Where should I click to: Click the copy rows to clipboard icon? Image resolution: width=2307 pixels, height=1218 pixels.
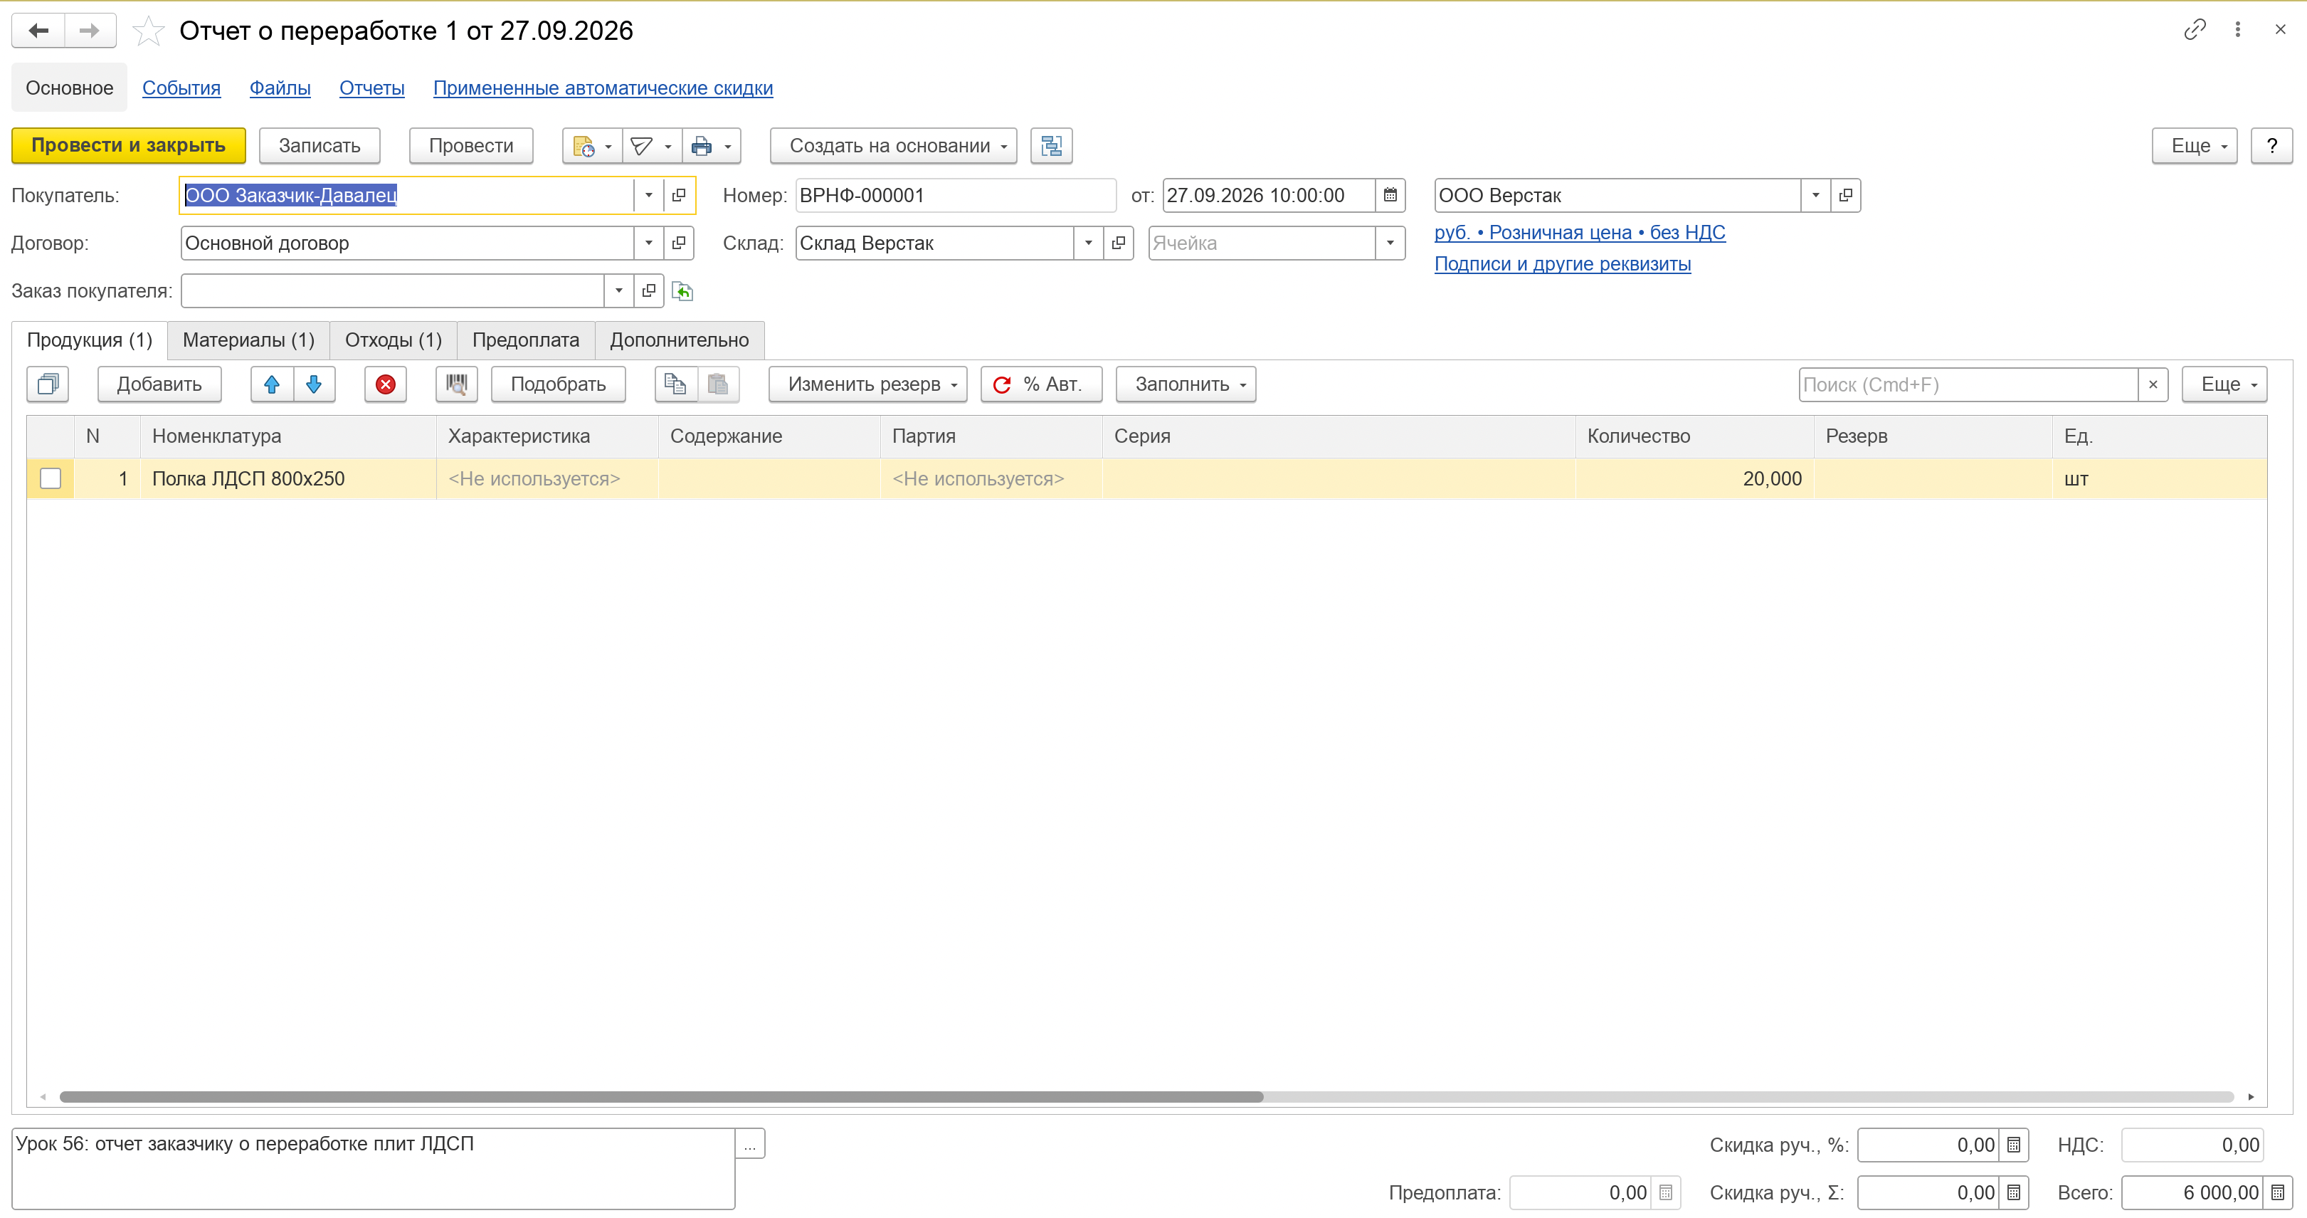point(675,384)
